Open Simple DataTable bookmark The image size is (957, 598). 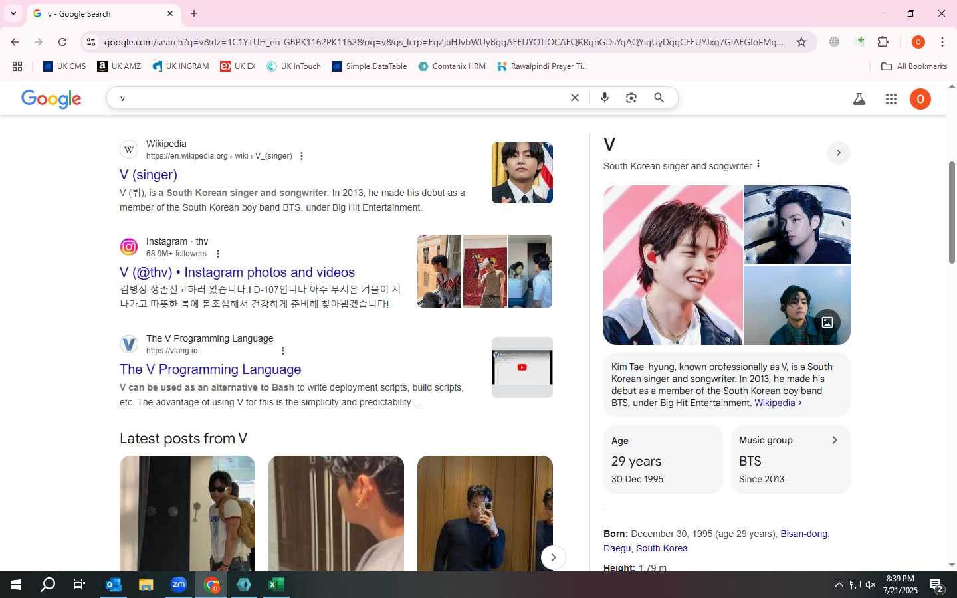(370, 66)
